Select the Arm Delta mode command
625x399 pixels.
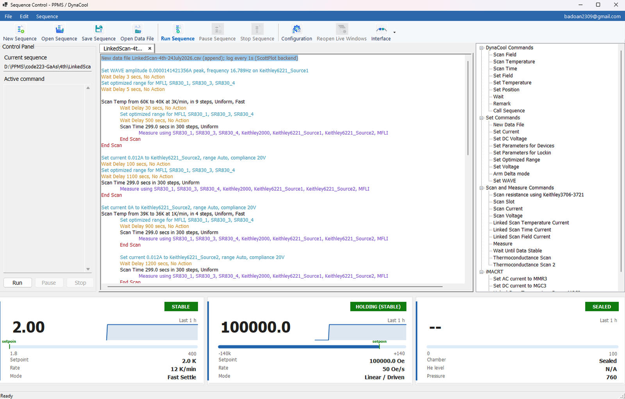click(x=511, y=174)
